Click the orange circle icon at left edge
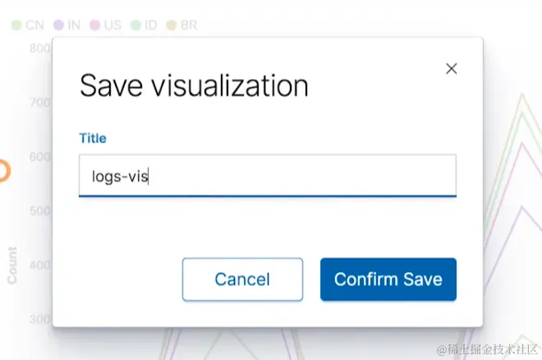Image resolution: width=542 pixels, height=360 pixels. coord(2,171)
